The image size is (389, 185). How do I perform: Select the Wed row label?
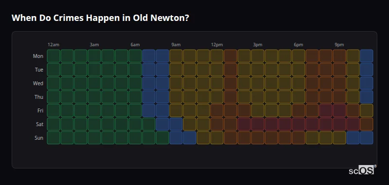[x=38, y=83]
